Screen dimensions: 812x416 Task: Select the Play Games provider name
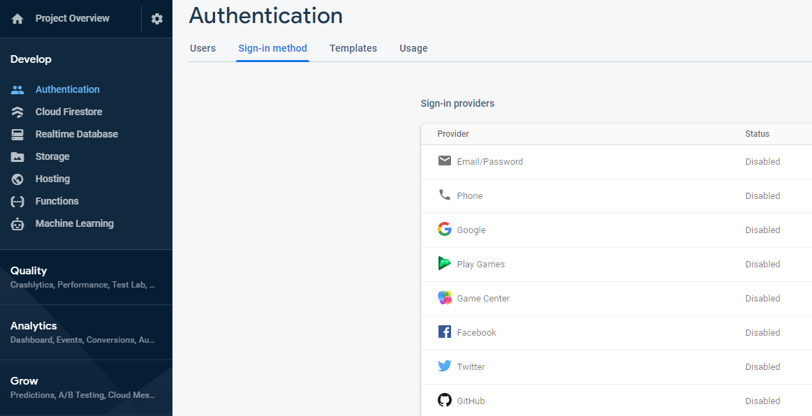(480, 264)
